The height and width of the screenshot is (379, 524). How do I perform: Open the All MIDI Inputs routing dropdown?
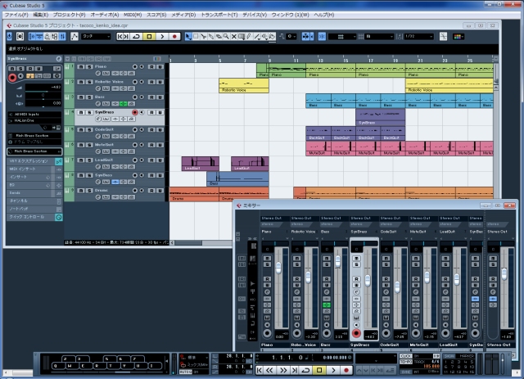pos(34,115)
